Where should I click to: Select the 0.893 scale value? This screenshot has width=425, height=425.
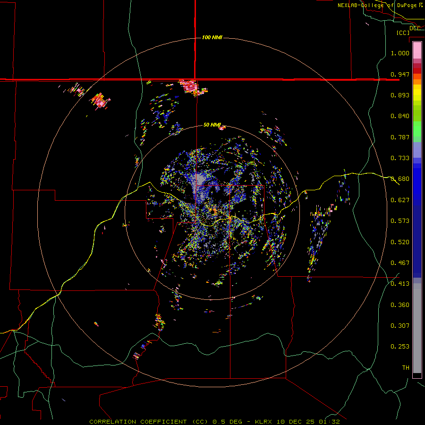pyautogui.click(x=400, y=95)
